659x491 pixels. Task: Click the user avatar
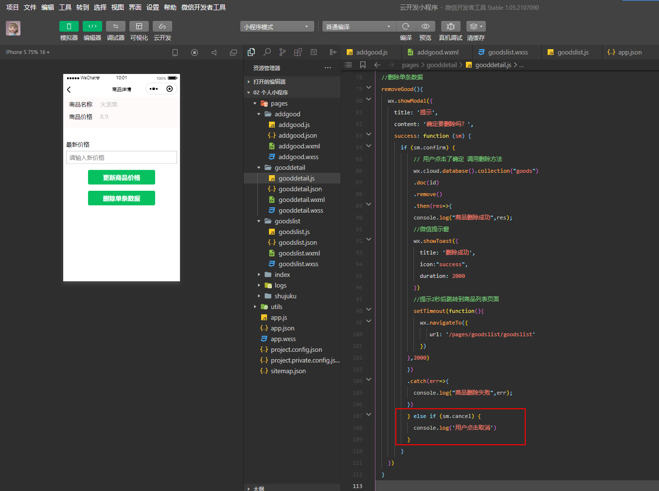click(13, 28)
